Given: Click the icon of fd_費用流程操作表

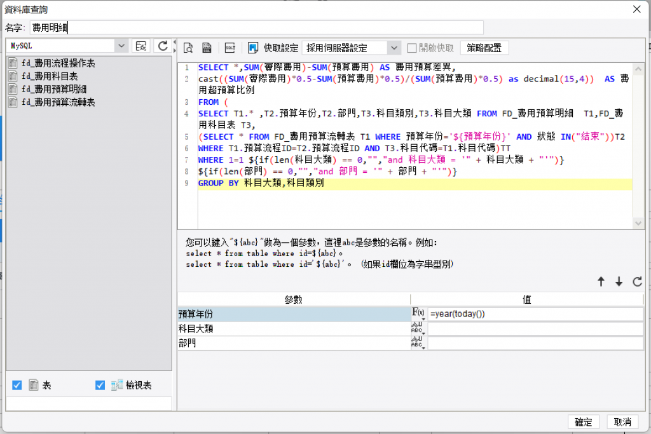Looking at the screenshot, I should pyautogui.click(x=13, y=63).
